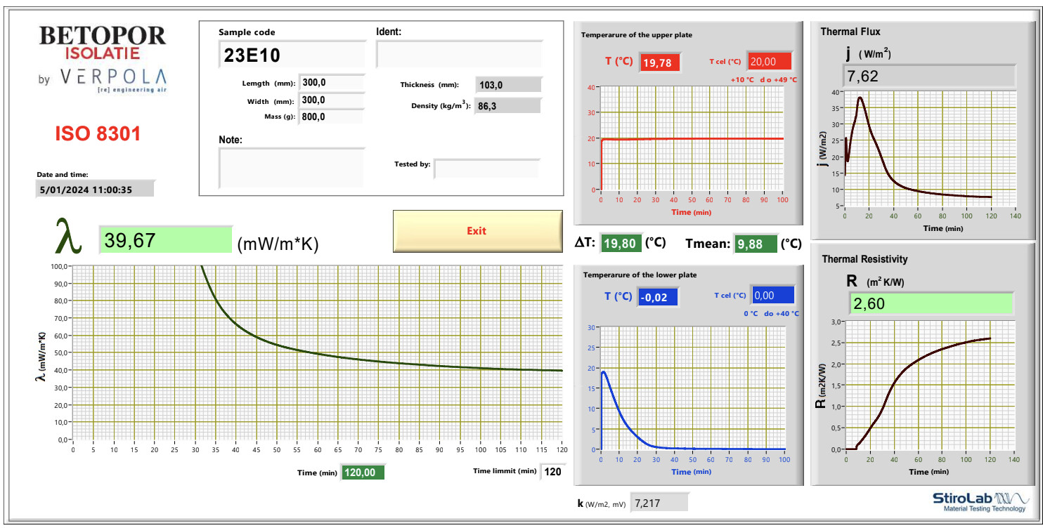Click the Mass (g) value field
This screenshot has width=1043, height=528.
331,117
